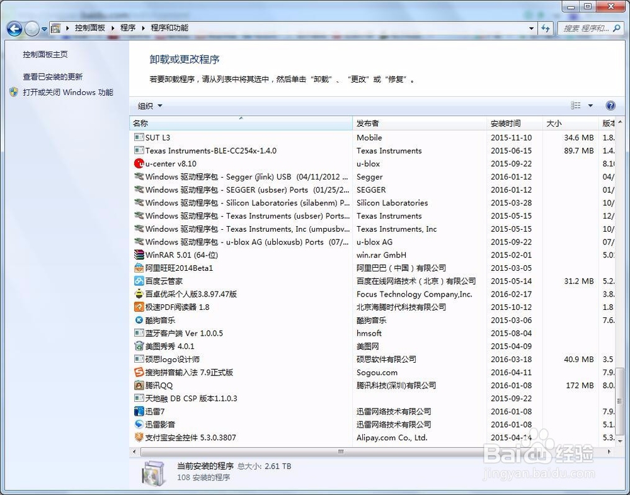
Task: Click the 蓝牙客户端 Ver 1.0.0.5 icon
Action: coord(139,333)
